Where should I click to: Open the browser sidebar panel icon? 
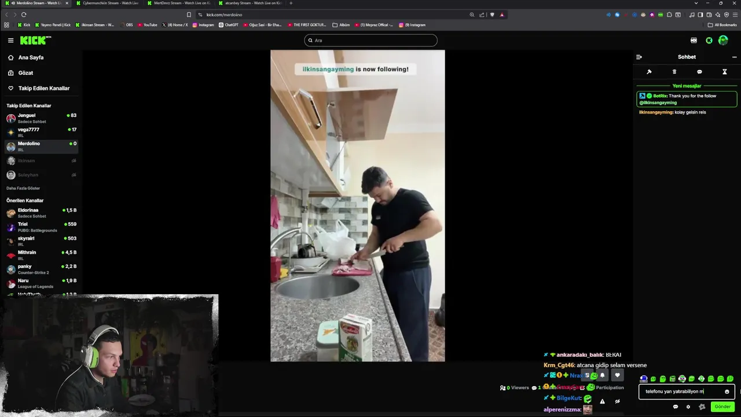point(700,14)
